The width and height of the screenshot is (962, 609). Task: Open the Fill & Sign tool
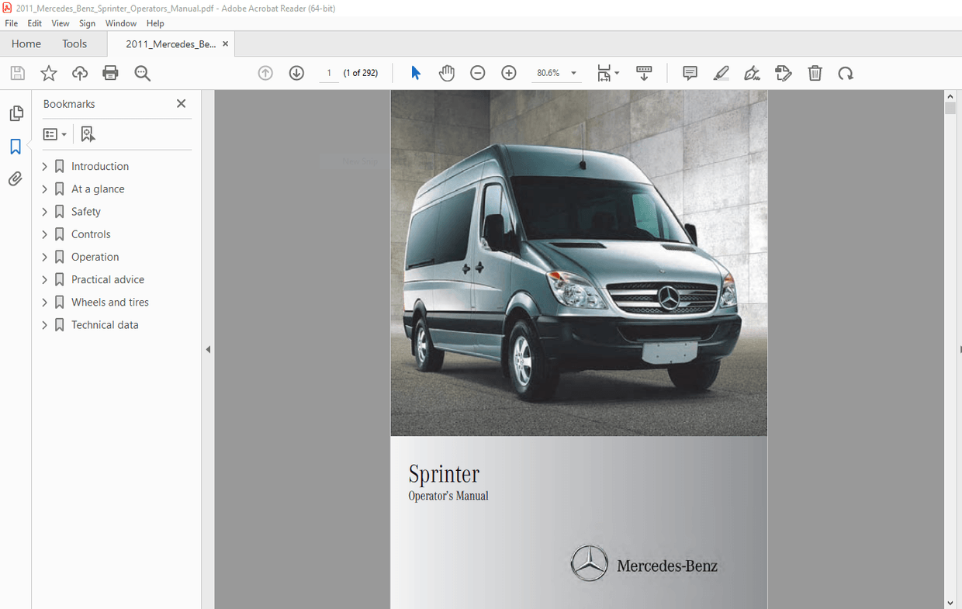tap(752, 72)
